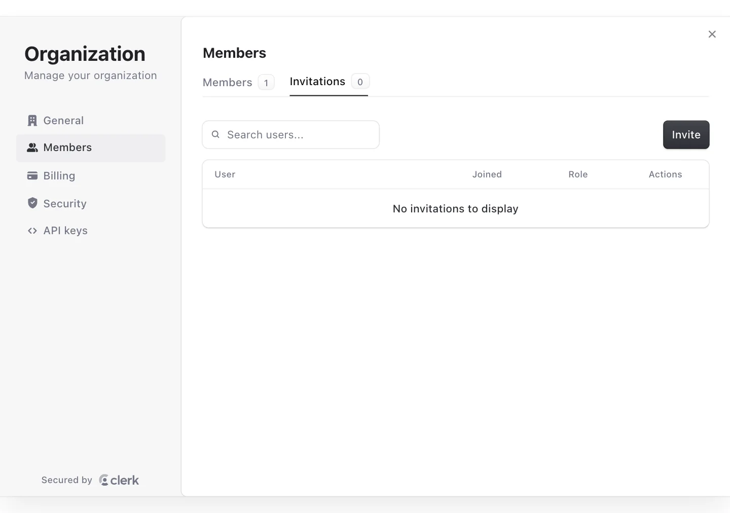Click 'Manage your organization' subtitle
The image size is (730, 513).
(91, 76)
